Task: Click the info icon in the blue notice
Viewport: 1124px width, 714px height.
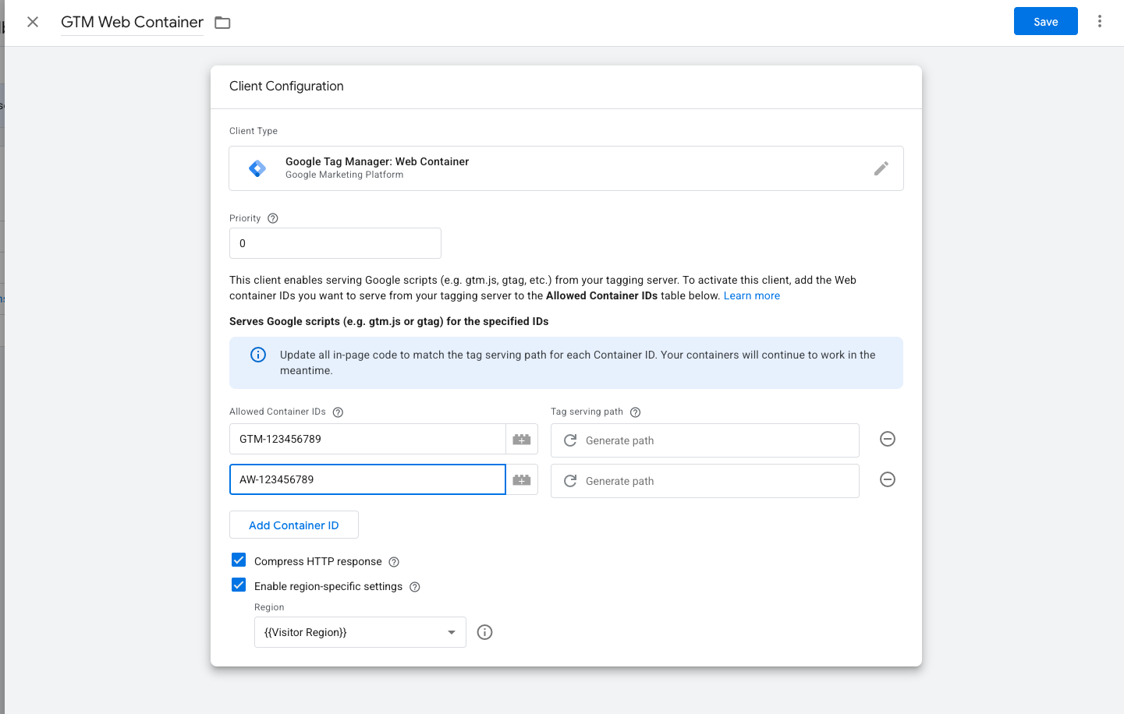Action: pyautogui.click(x=258, y=355)
